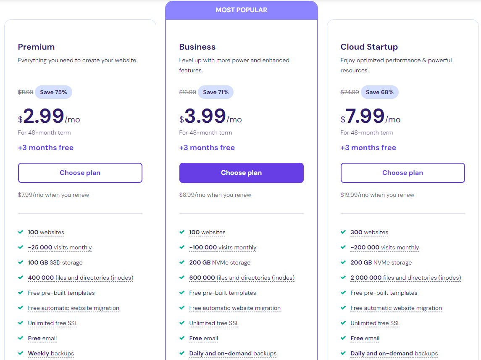Click Cloud Startup Daily and on-demand backups
This screenshot has width=481, height=360.
pyautogui.click(x=394, y=354)
